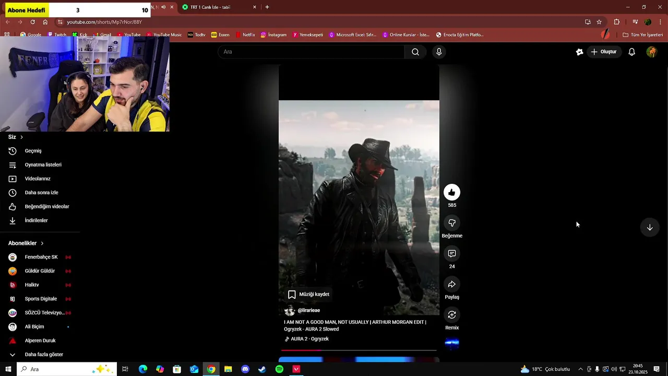Viewport: 668px width, 376px height.
Task: Open the sound thumbnail below Remix
Action: pos(452,344)
